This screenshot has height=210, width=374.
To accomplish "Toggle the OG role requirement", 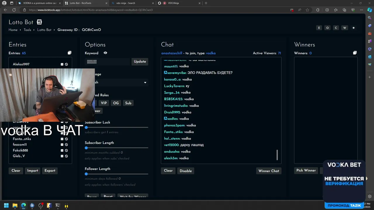I will coord(116,103).
